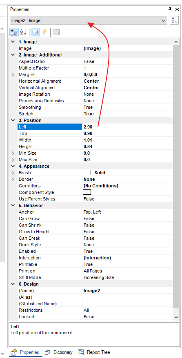Open the Report Tree tab
182x358 pixels.
click(94, 352)
